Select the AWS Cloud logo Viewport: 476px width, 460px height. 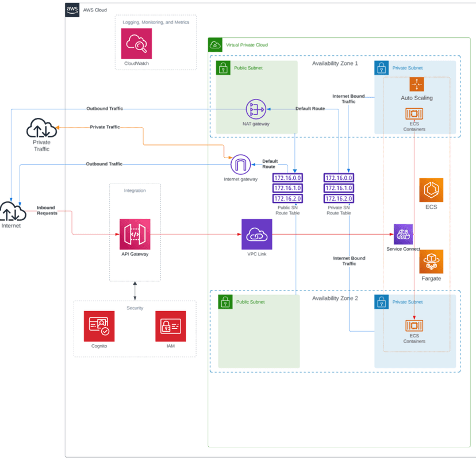coord(72,10)
